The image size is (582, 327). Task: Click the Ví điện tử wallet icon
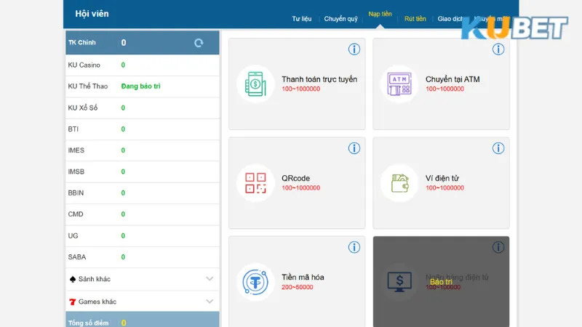click(399, 182)
